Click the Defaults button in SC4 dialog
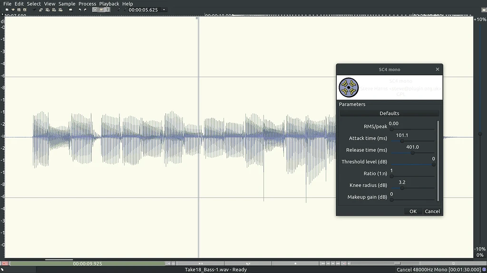Image resolution: width=487 pixels, height=273 pixels. (x=389, y=113)
